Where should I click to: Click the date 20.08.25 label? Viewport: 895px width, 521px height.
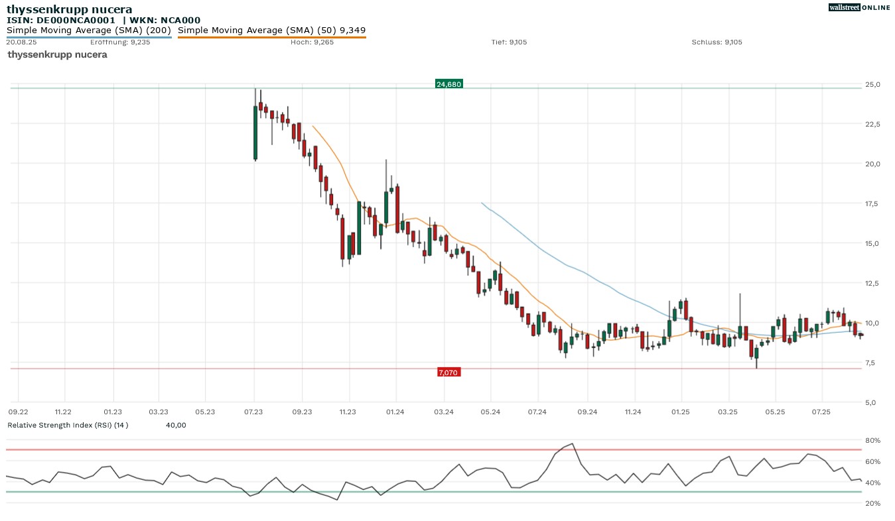(x=21, y=42)
